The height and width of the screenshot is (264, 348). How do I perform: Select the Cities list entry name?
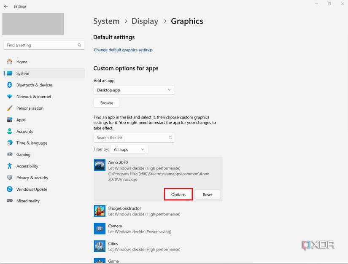(x=113, y=243)
